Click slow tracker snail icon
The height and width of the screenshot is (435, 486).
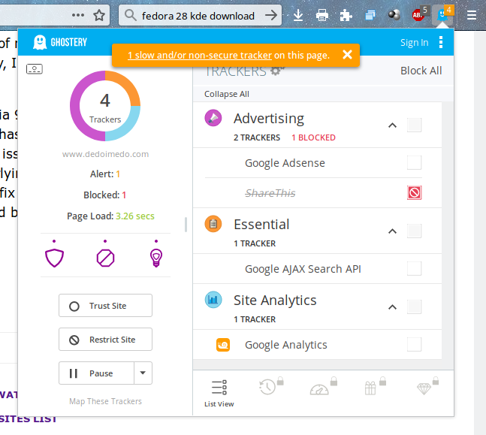(x=223, y=345)
